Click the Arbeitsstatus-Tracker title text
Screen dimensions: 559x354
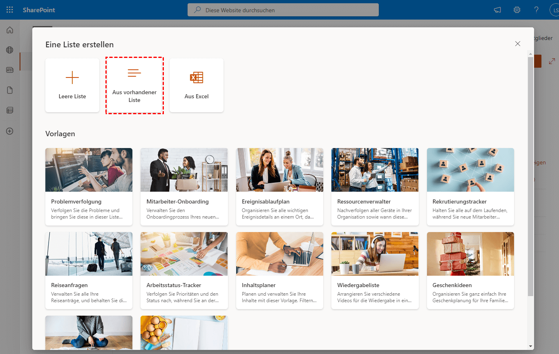[x=174, y=285]
